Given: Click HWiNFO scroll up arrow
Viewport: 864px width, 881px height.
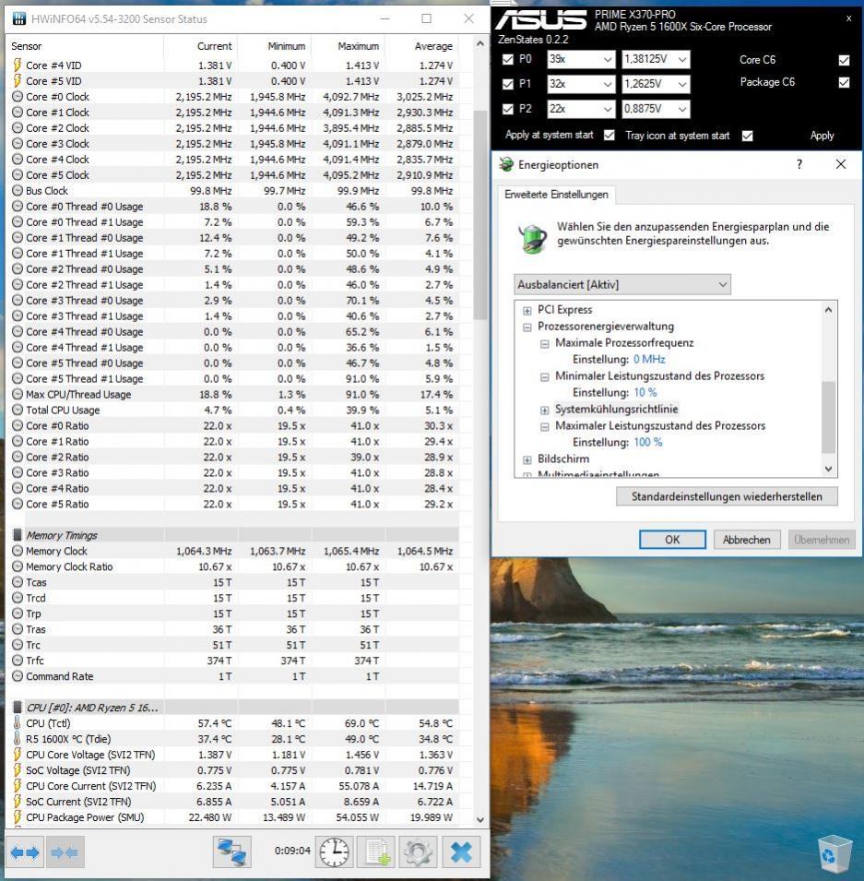Looking at the screenshot, I should [x=479, y=44].
